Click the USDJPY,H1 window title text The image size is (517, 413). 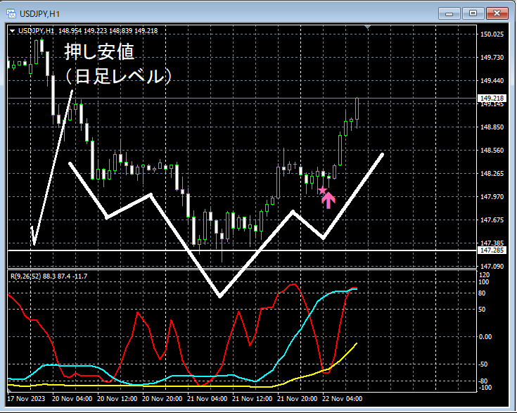pyautogui.click(x=39, y=14)
